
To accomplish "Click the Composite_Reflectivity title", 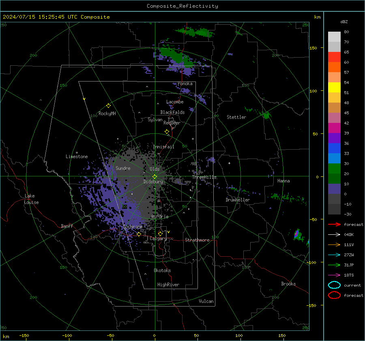I will click(x=182, y=6).
